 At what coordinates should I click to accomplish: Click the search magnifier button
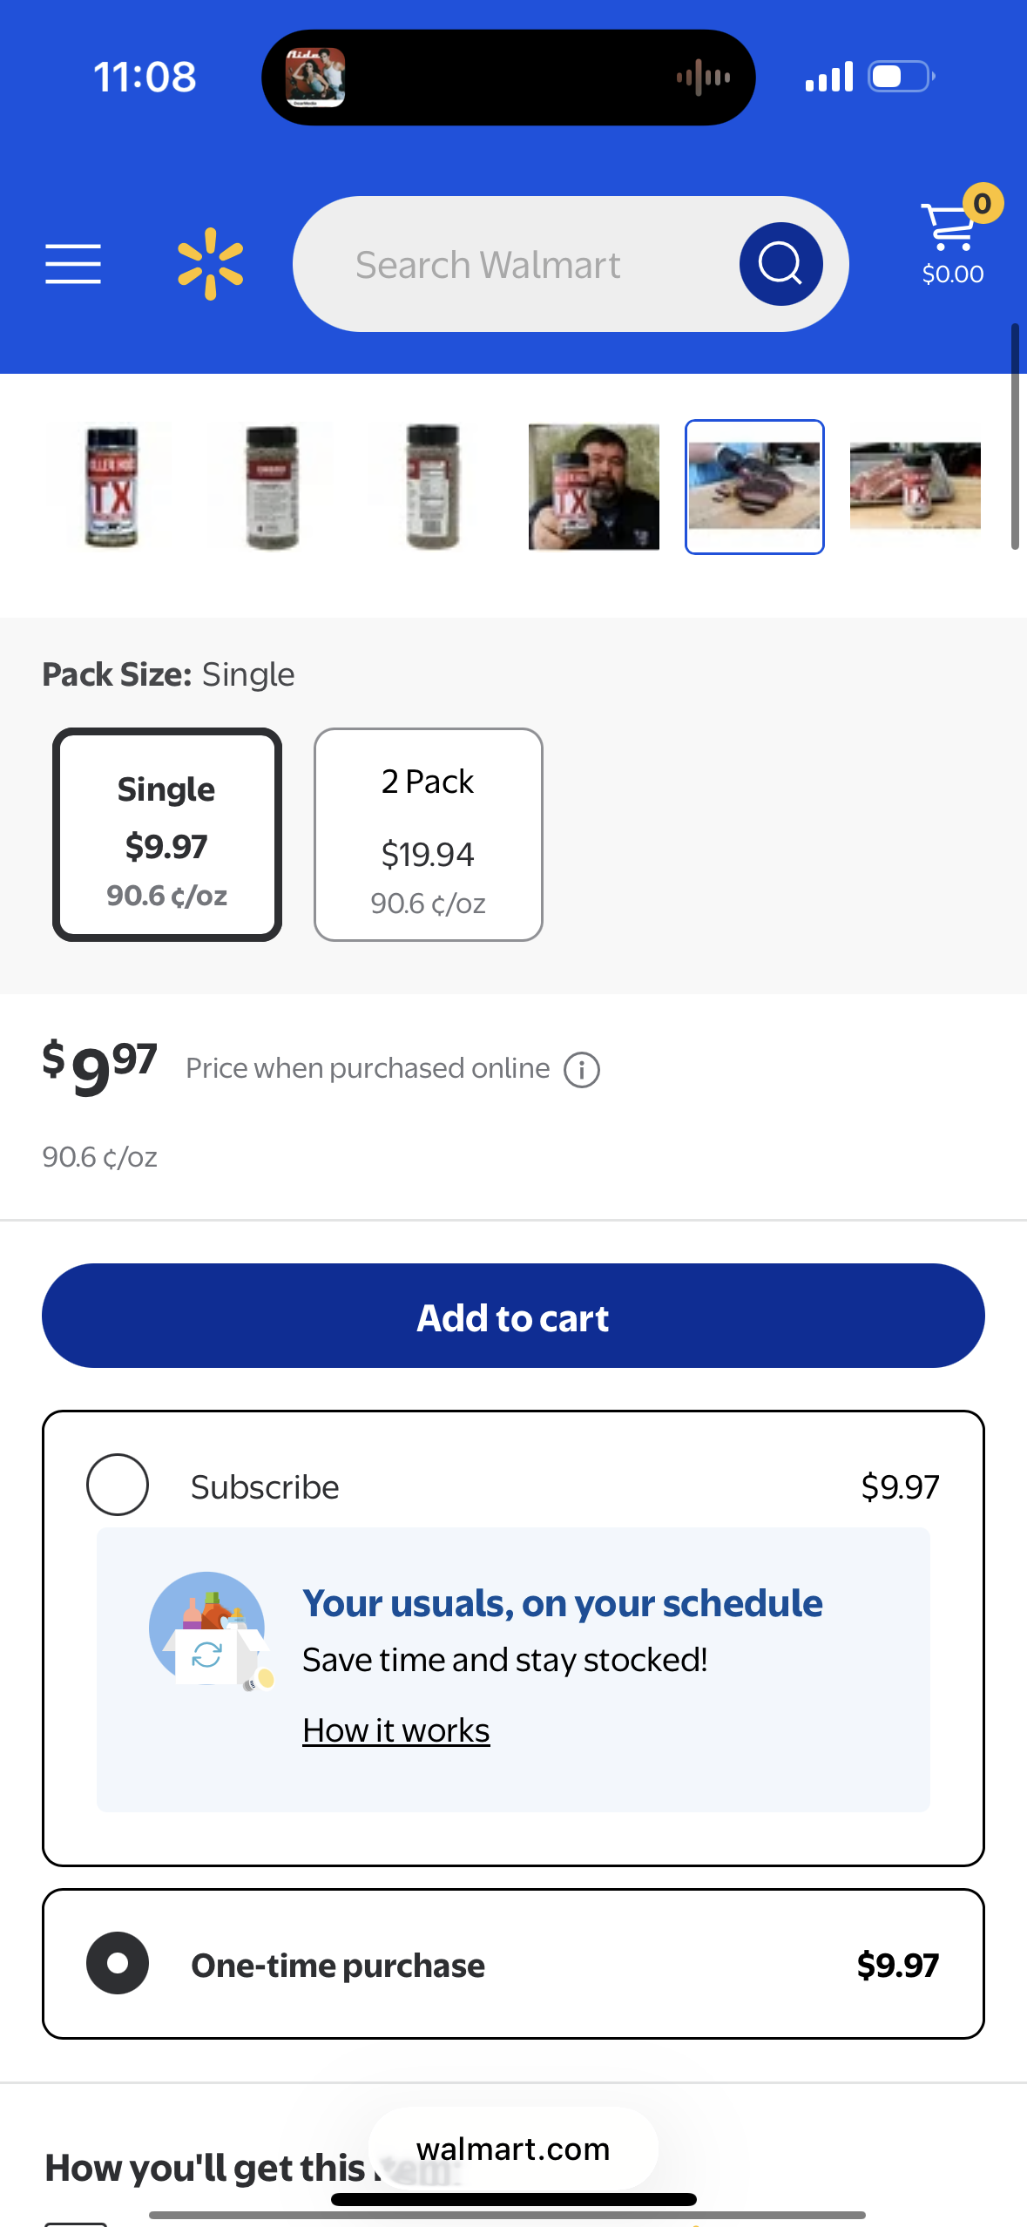(x=780, y=264)
